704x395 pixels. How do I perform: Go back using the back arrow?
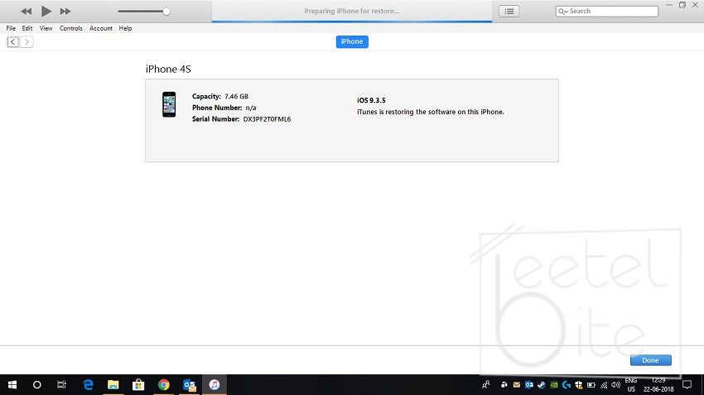tap(13, 41)
